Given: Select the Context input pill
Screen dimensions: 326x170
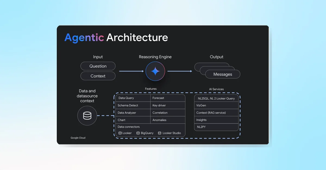Looking at the screenshot, I should click(98, 76).
